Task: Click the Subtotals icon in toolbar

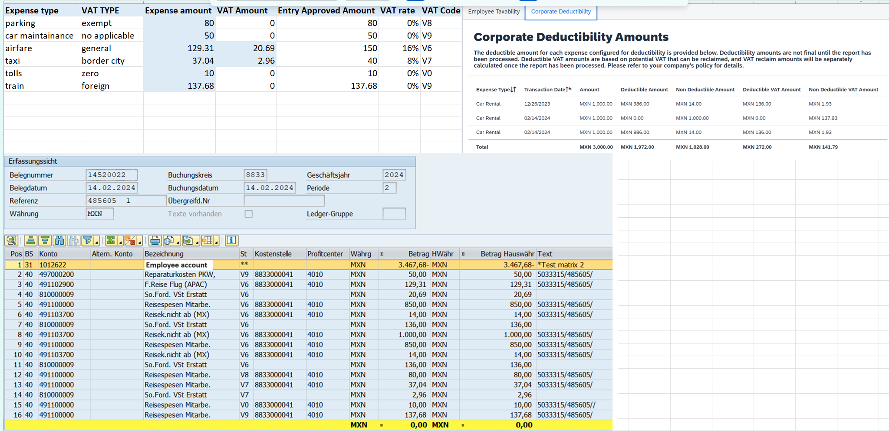Action: click(130, 240)
